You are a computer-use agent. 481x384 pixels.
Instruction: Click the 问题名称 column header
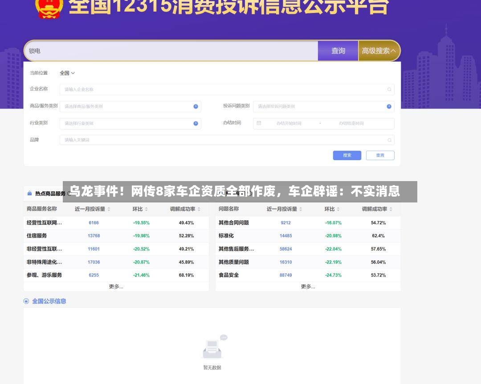[x=228, y=209]
